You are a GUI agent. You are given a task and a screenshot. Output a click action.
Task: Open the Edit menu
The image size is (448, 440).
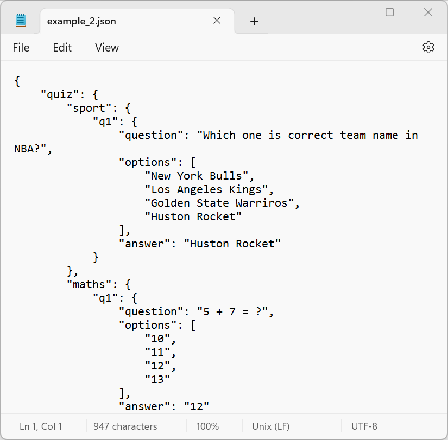click(x=62, y=48)
